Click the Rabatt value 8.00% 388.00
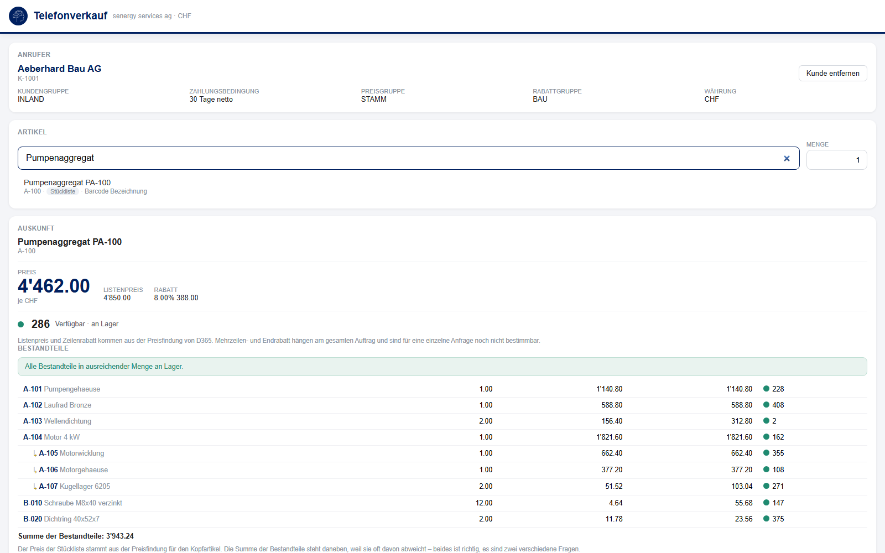 click(176, 298)
